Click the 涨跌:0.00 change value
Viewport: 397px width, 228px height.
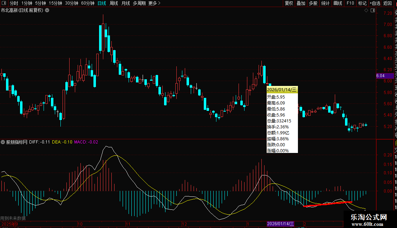276,145
